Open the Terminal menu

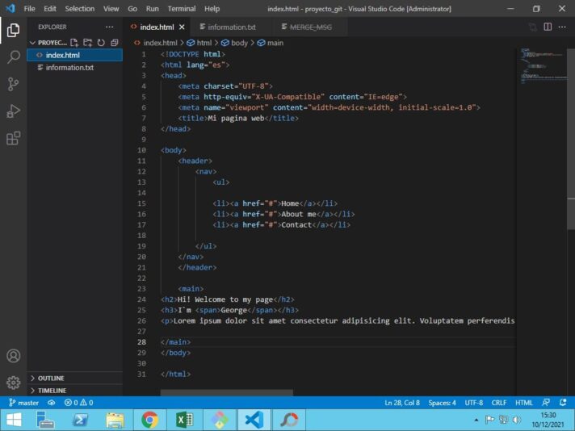pos(181,8)
